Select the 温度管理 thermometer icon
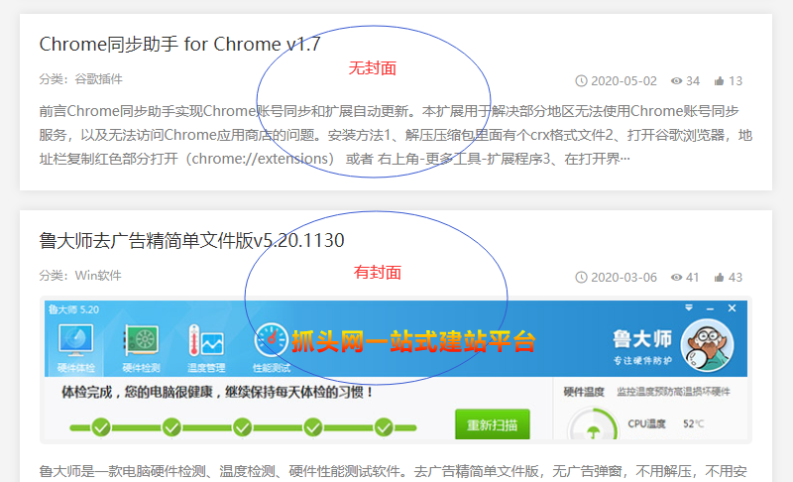Image resolution: width=793 pixels, height=482 pixels. (206, 340)
